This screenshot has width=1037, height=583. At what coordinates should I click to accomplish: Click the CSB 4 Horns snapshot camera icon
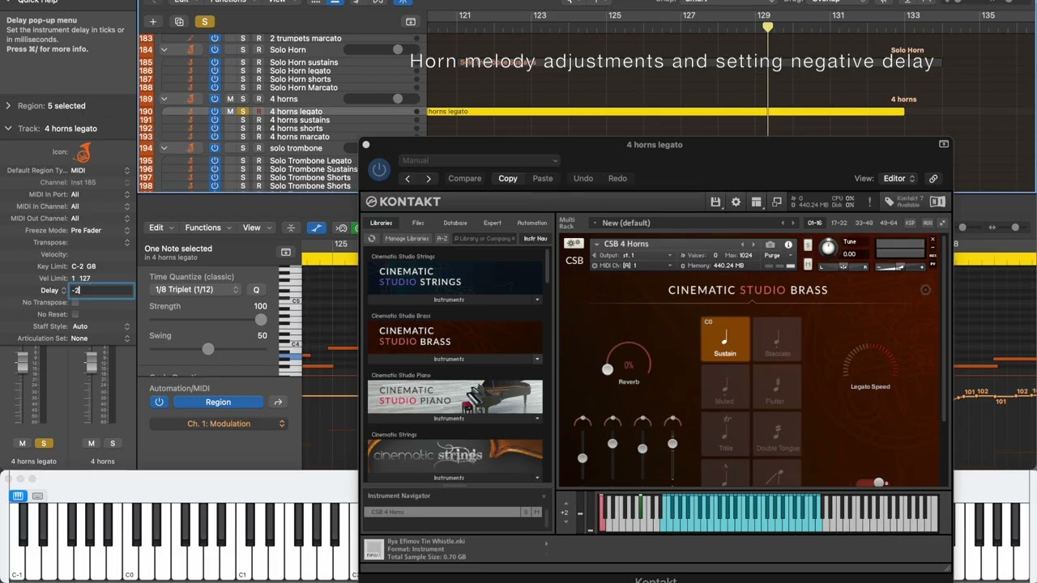point(770,245)
